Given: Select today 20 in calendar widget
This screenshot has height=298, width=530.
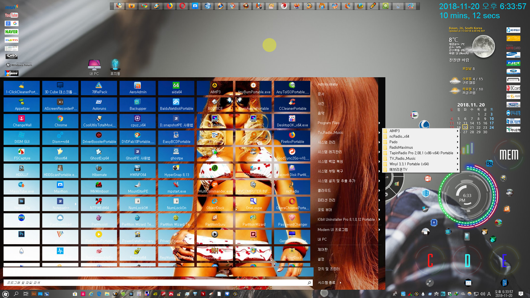Looking at the screenshot, I should tap(465, 127).
